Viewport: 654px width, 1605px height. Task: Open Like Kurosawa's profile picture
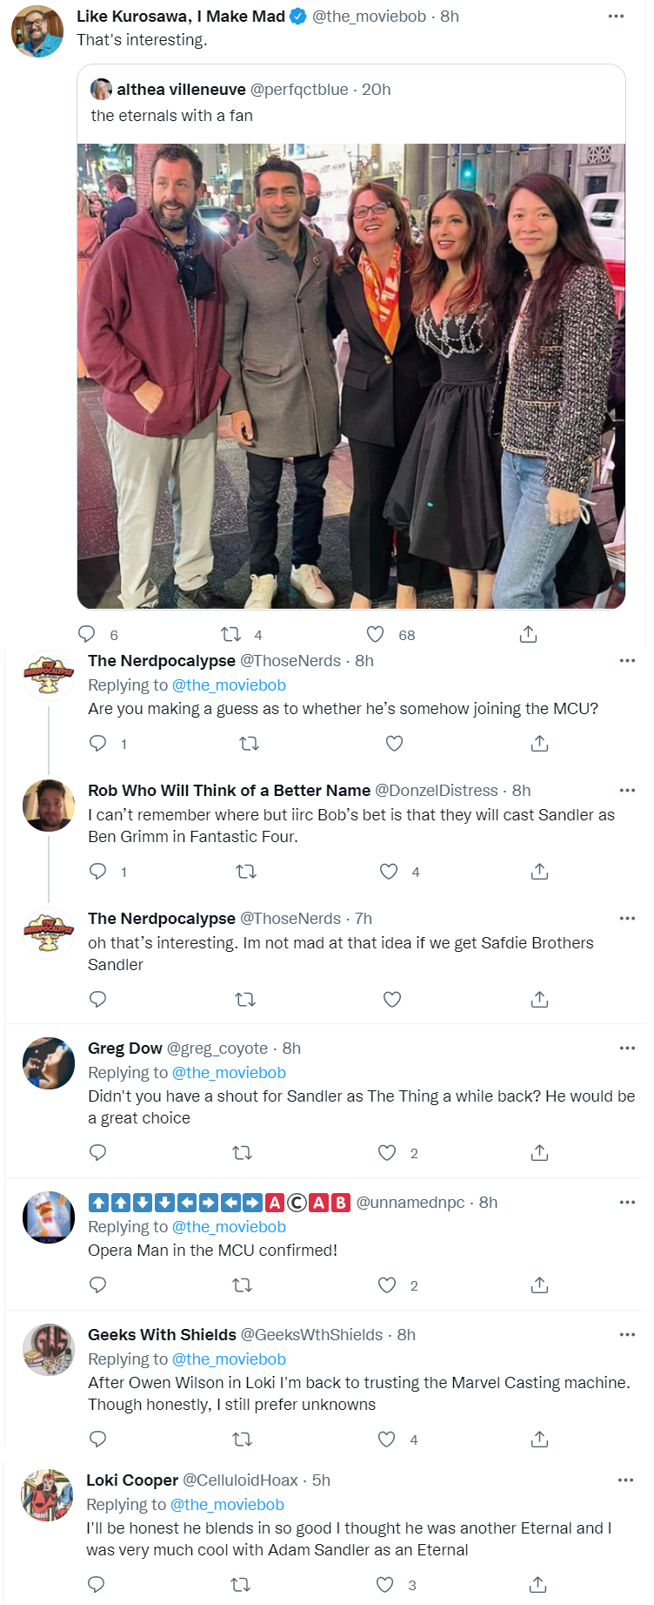click(x=37, y=31)
